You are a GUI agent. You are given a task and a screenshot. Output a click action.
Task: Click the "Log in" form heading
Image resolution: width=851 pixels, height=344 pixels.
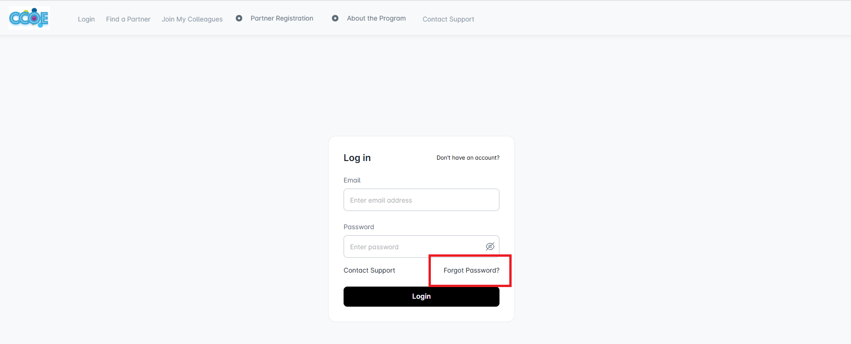click(357, 158)
